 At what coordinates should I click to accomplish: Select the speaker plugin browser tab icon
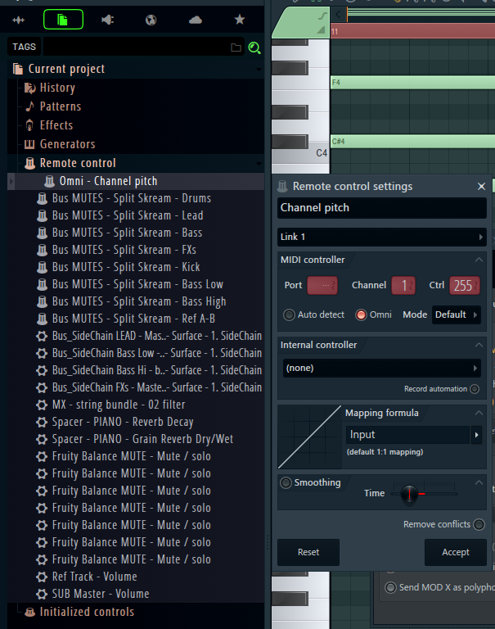107,19
